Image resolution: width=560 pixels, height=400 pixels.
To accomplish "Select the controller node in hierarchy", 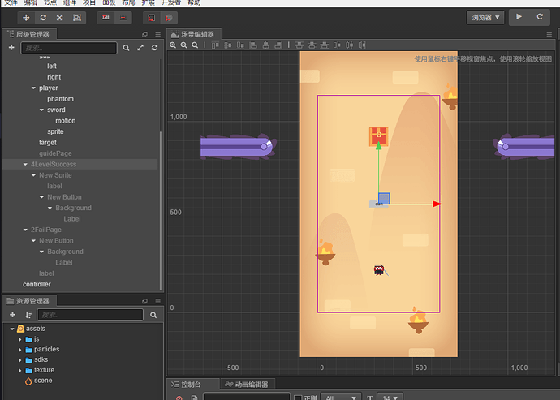I will [37, 284].
